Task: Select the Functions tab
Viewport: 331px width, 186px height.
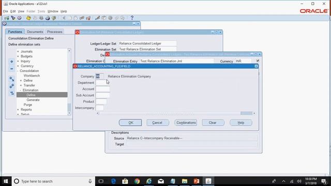Action: [x=15, y=32]
